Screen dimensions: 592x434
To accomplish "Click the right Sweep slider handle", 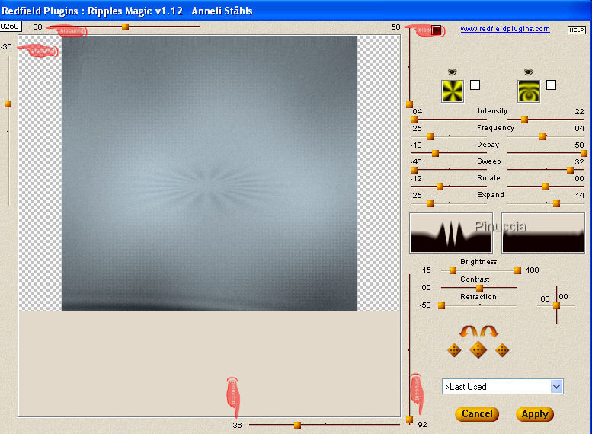I will pyautogui.click(x=570, y=171).
